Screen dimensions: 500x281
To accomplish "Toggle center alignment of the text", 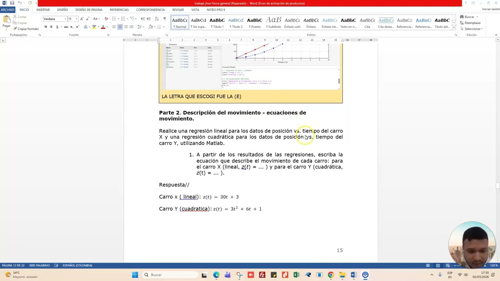I will pyautogui.click(x=120, y=27).
